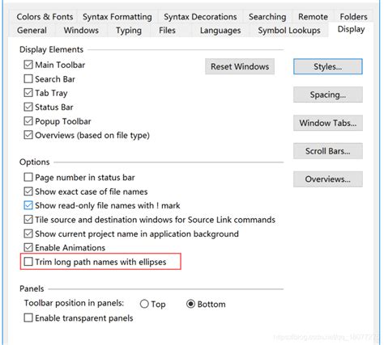
Task: Open the Styles dialog button
Action: click(328, 66)
